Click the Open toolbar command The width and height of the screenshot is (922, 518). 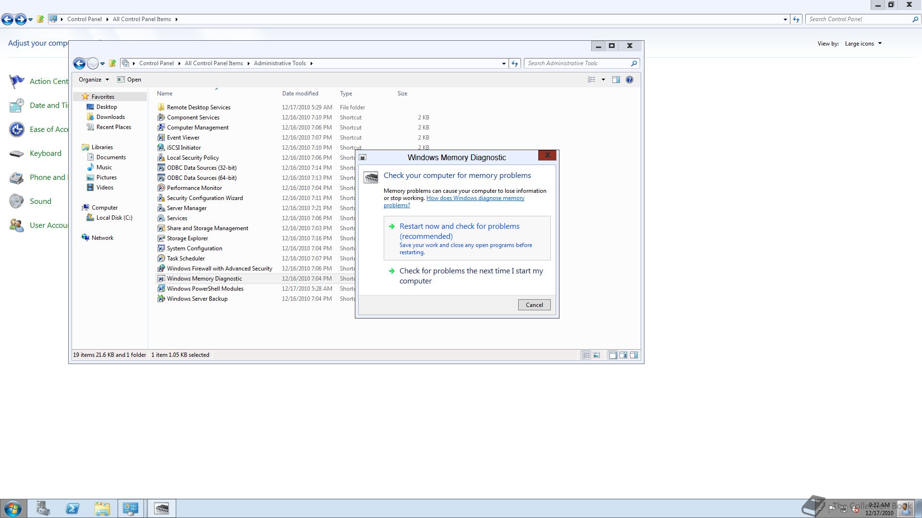[129, 80]
